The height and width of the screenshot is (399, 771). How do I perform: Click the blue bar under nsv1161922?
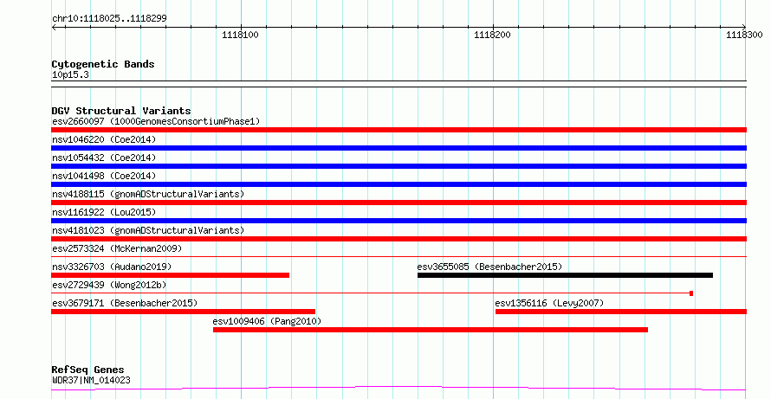pos(398,221)
